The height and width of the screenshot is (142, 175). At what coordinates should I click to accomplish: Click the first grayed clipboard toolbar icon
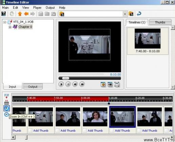pos(41,14)
